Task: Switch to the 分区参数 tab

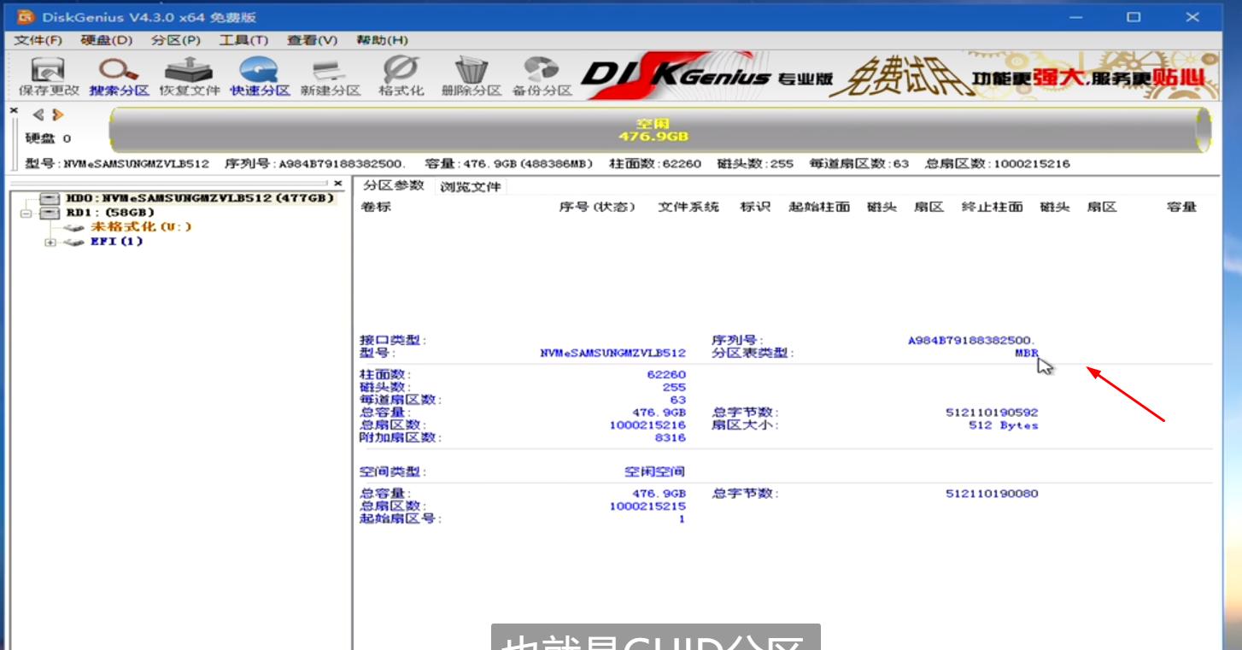Action: (393, 185)
